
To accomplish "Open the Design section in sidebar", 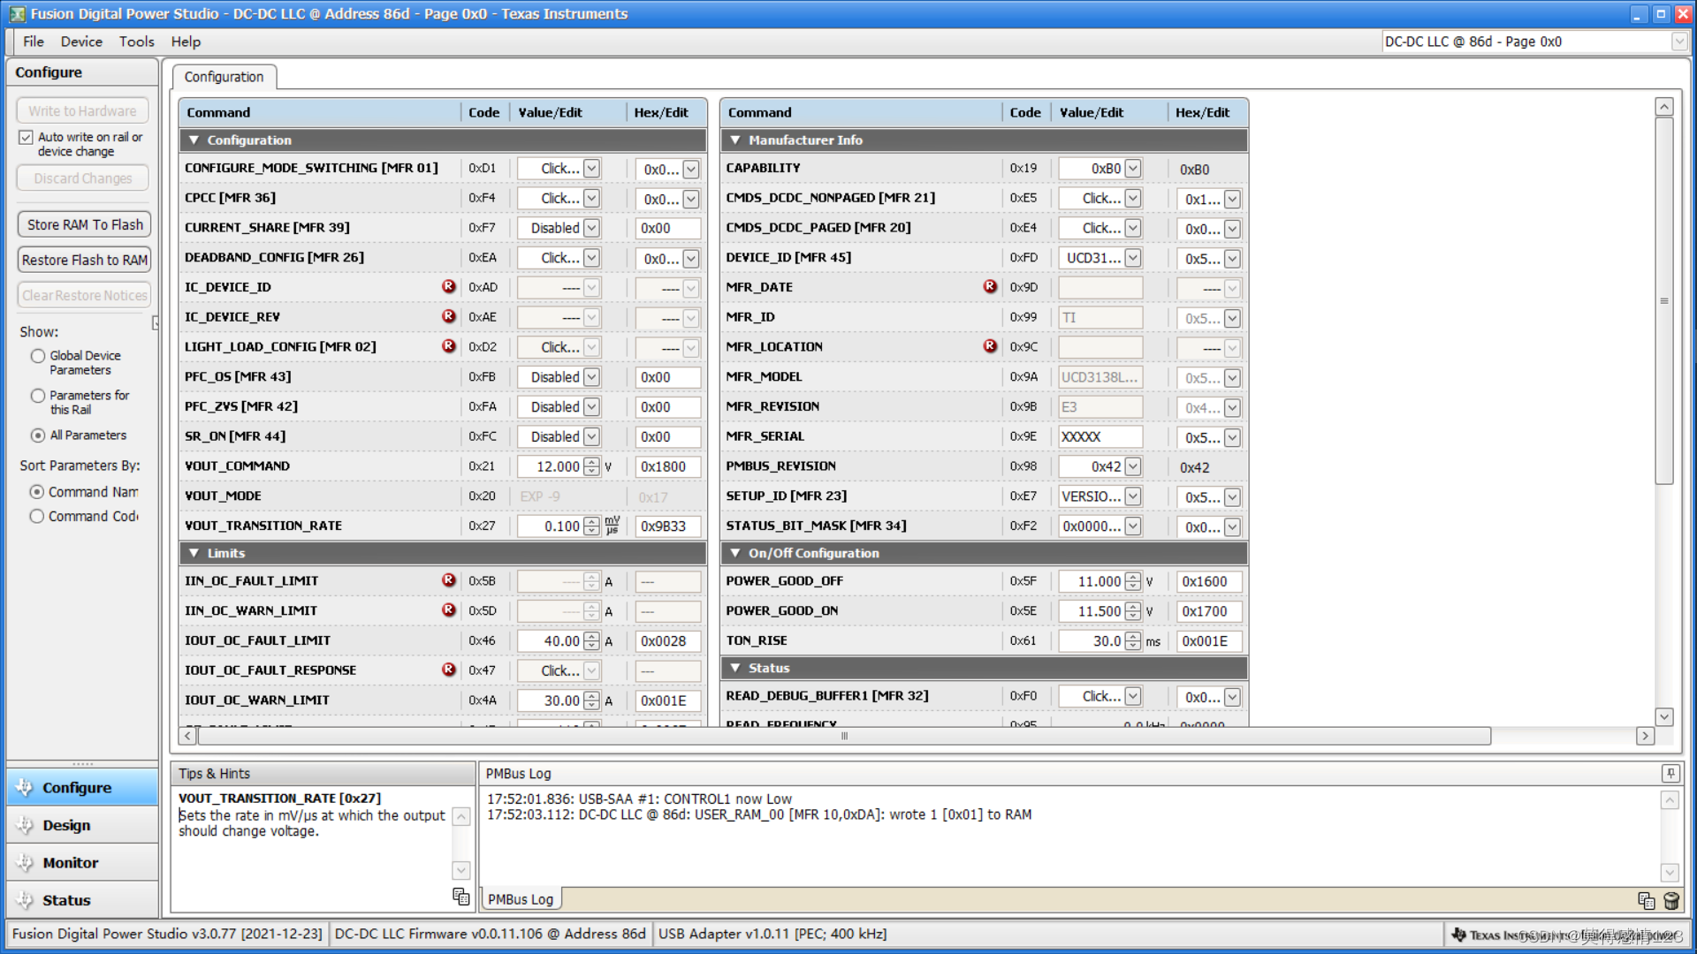I will (66, 825).
